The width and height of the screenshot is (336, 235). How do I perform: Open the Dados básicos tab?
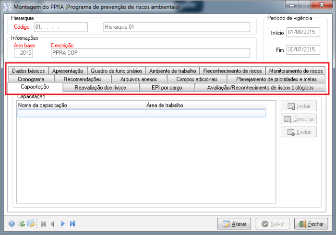[x=28, y=70]
